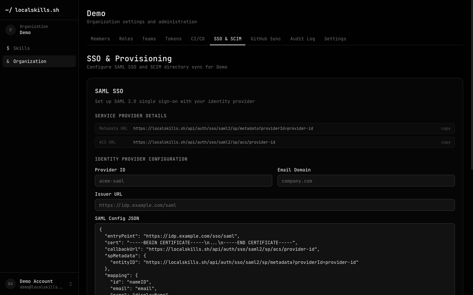Open the Skills sidebar item

tap(39, 48)
